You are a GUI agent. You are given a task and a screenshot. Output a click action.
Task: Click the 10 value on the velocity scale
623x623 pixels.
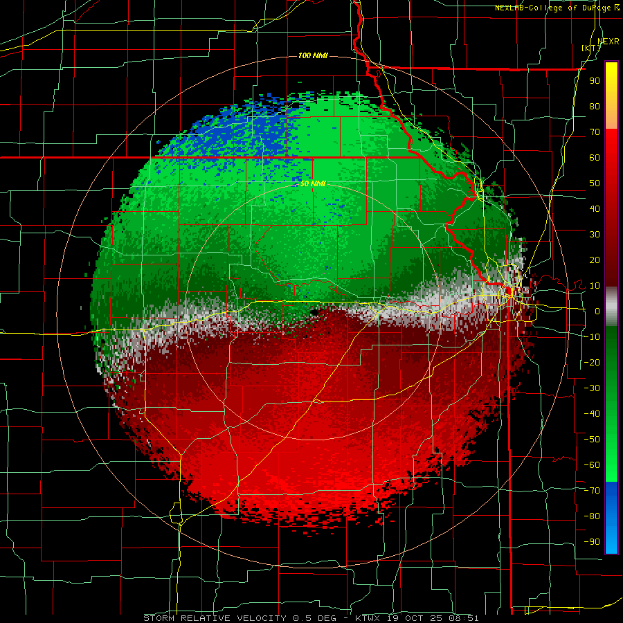pyautogui.click(x=595, y=286)
